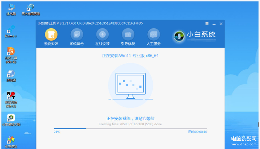Minimize the 小白装机工具 window

tap(214, 24)
